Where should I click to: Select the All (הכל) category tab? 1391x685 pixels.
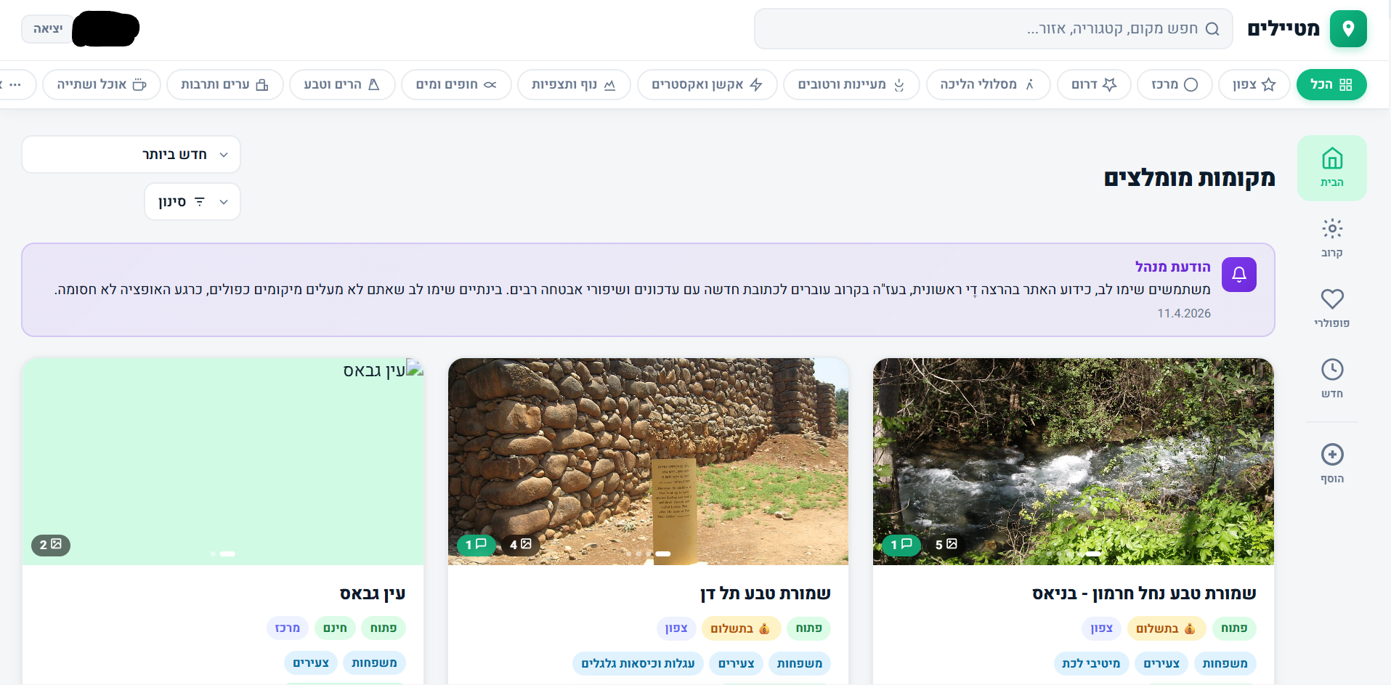[1331, 85]
